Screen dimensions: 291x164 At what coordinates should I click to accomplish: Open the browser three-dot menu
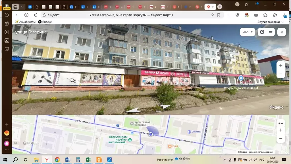coord(228,15)
